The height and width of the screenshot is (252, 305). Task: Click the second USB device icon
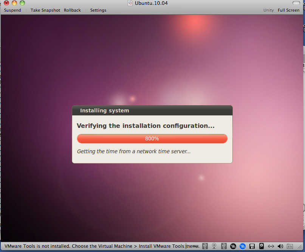click(224, 246)
